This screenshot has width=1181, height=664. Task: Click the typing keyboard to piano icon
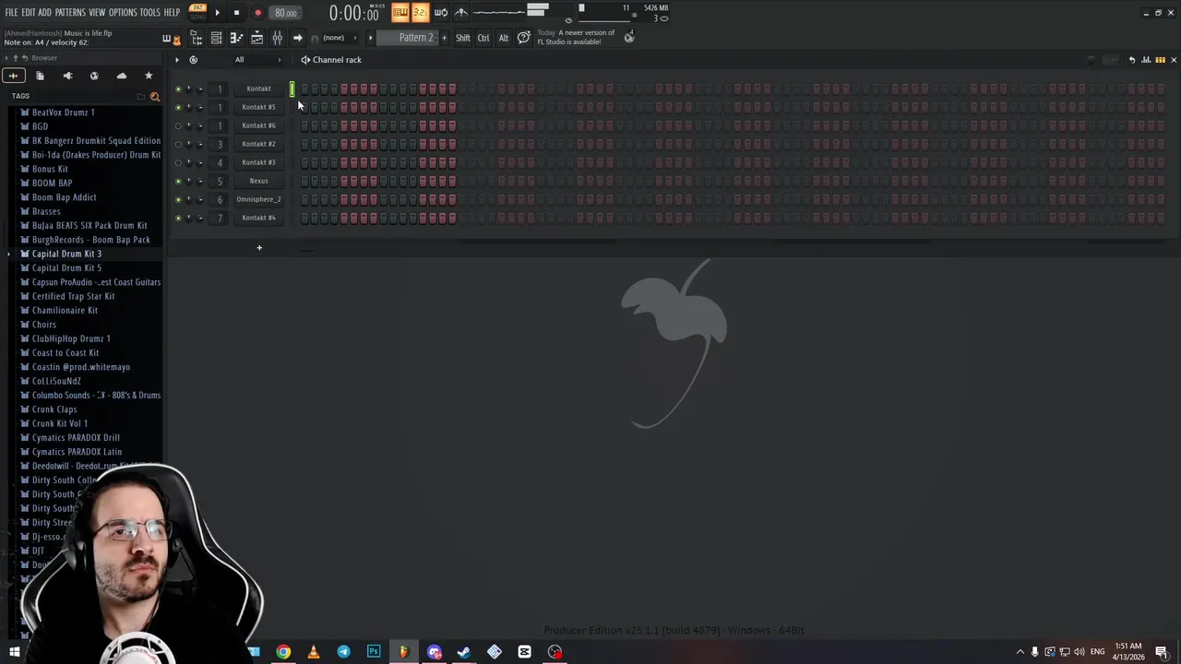click(400, 12)
